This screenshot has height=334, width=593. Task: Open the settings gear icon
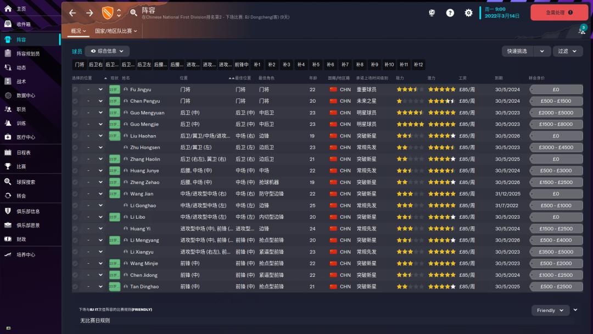(468, 13)
